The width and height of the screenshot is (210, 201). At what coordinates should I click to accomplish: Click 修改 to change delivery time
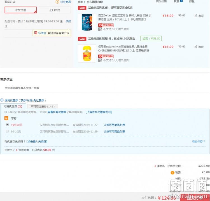[x=68, y=22]
